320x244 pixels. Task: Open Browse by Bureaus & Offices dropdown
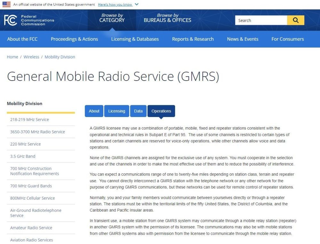[x=167, y=18]
